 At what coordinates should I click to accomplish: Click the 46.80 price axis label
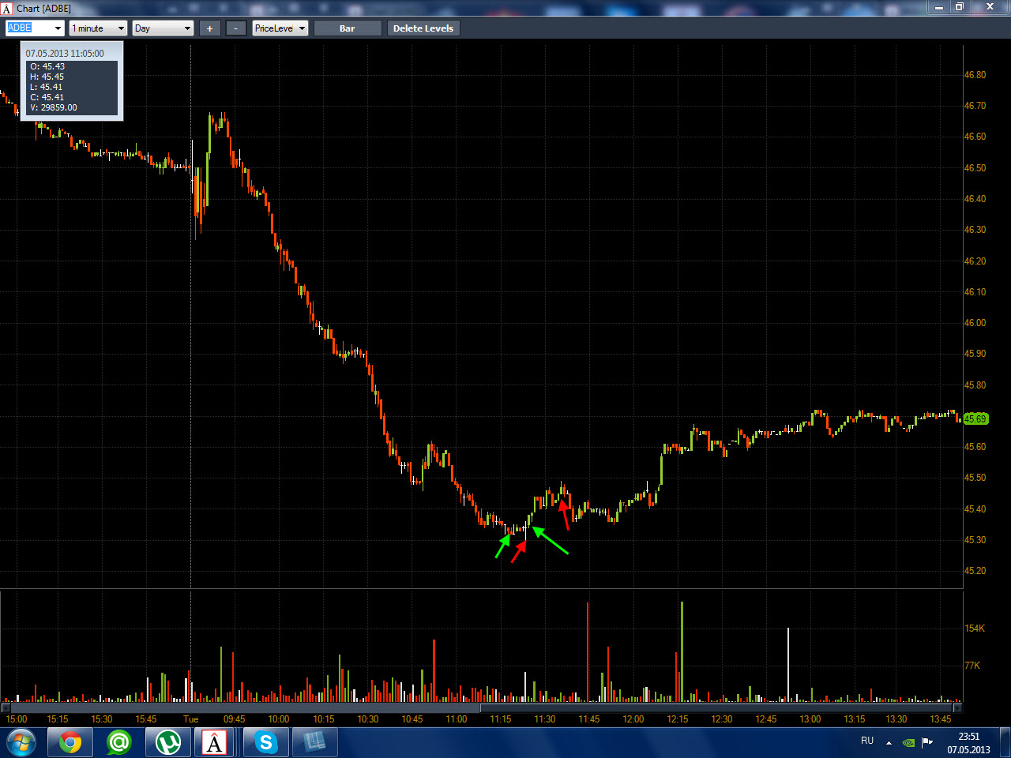pyautogui.click(x=975, y=75)
